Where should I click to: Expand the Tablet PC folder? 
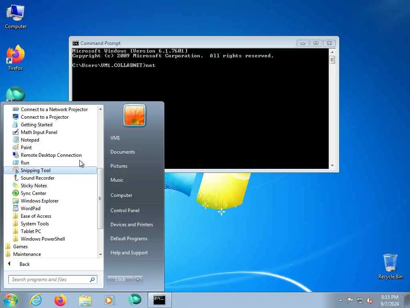point(50,231)
